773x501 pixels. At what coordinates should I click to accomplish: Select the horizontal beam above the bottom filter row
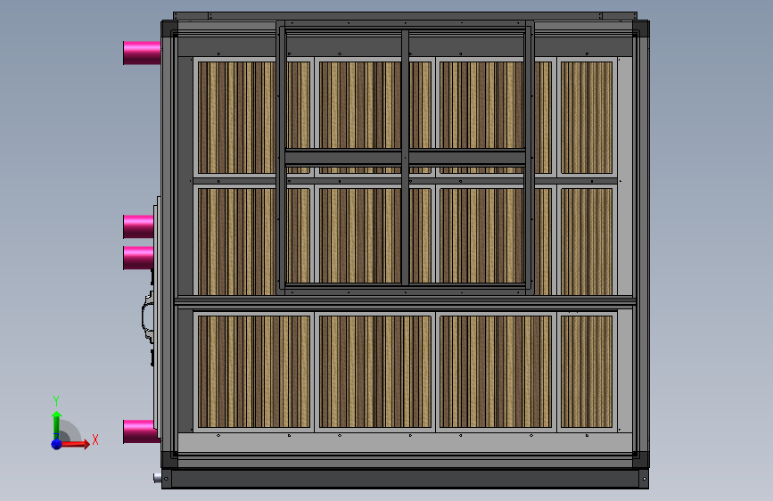pyautogui.click(x=406, y=301)
